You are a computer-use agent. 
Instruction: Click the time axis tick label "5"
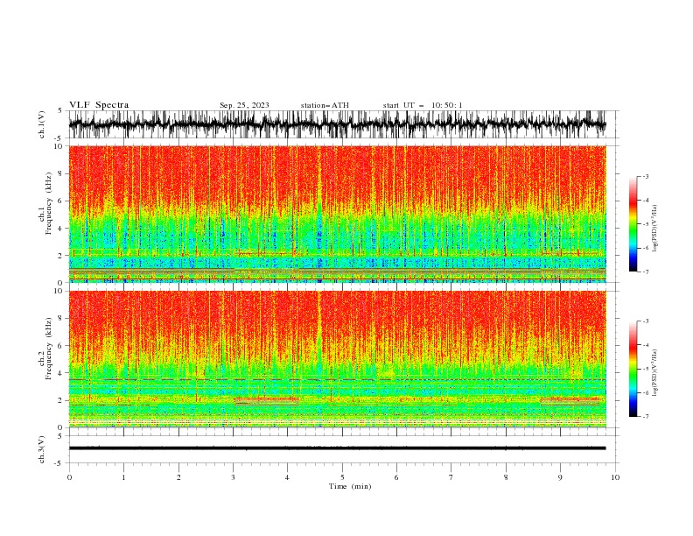(x=342, y=477)
